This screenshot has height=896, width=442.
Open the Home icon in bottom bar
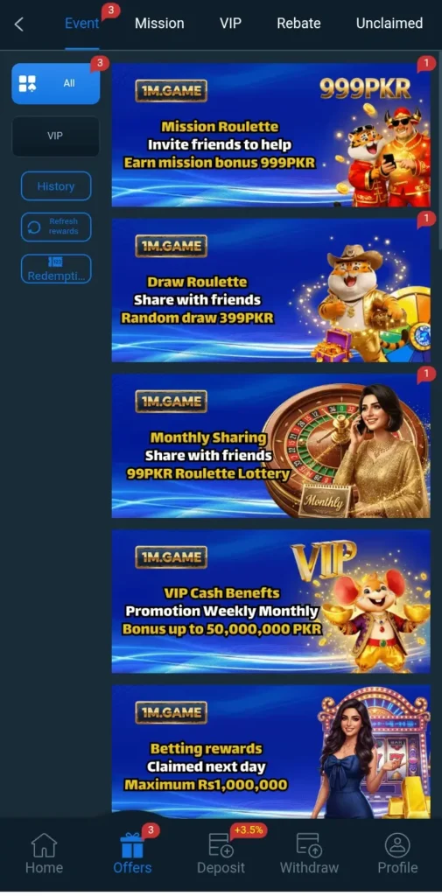(x=44, y=846)
